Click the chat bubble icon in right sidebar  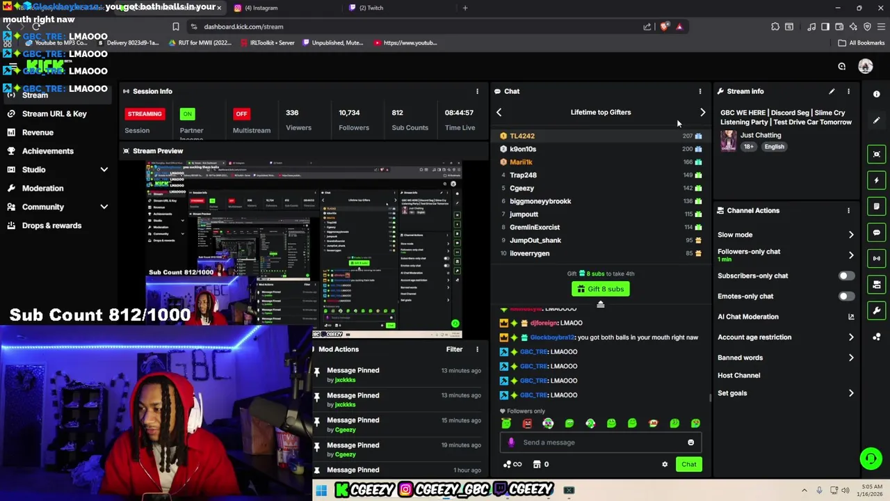(x=877, y=232)
